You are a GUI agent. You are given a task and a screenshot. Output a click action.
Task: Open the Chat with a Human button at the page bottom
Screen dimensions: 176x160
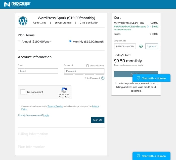(x=151, y=156)
